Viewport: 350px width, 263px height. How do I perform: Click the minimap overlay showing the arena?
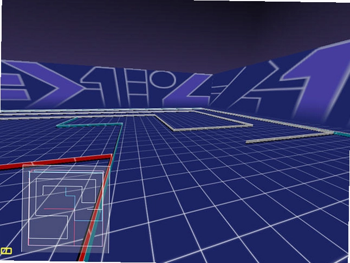pos(66,209)
